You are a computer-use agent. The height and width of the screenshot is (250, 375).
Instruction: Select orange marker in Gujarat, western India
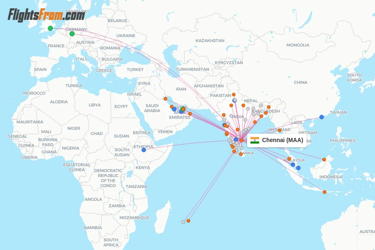tap(224, 115)
